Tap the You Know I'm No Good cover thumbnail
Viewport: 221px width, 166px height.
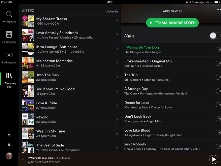click(28, 91)
